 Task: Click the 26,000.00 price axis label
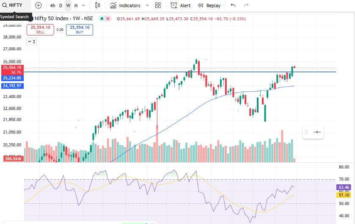[12, 62]
